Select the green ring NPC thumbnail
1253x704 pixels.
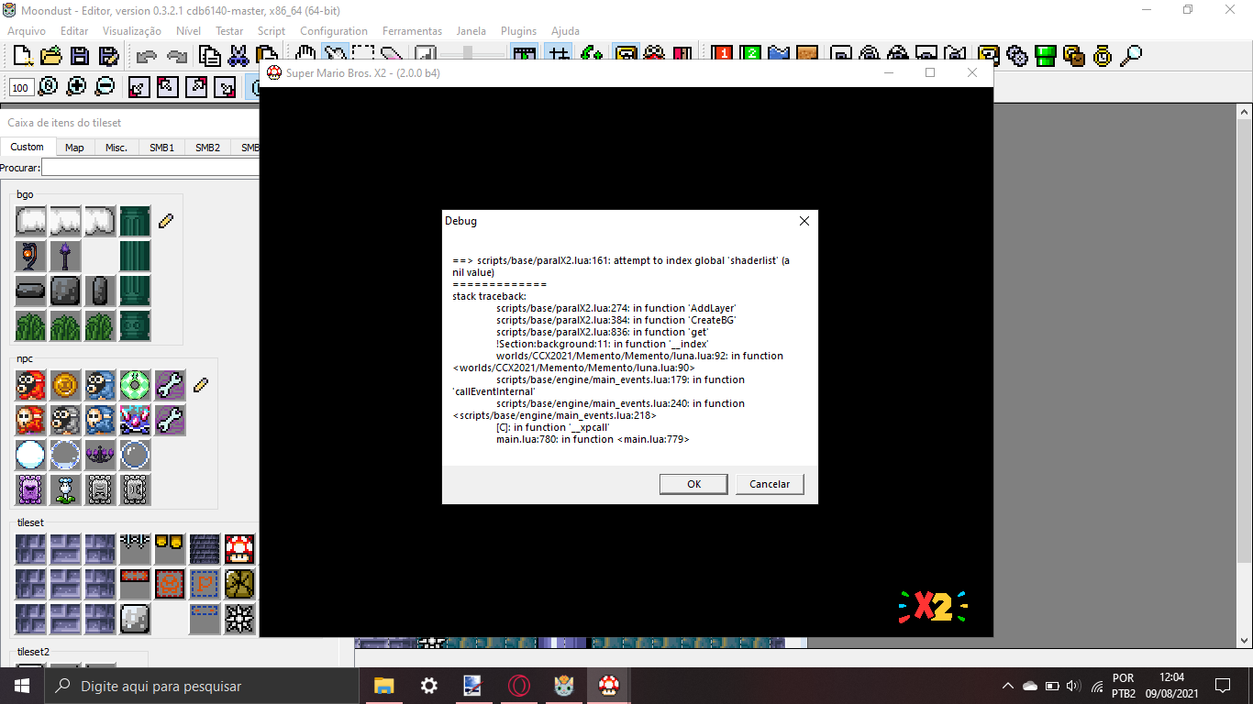pyautogui.click(x=136, y=384)
